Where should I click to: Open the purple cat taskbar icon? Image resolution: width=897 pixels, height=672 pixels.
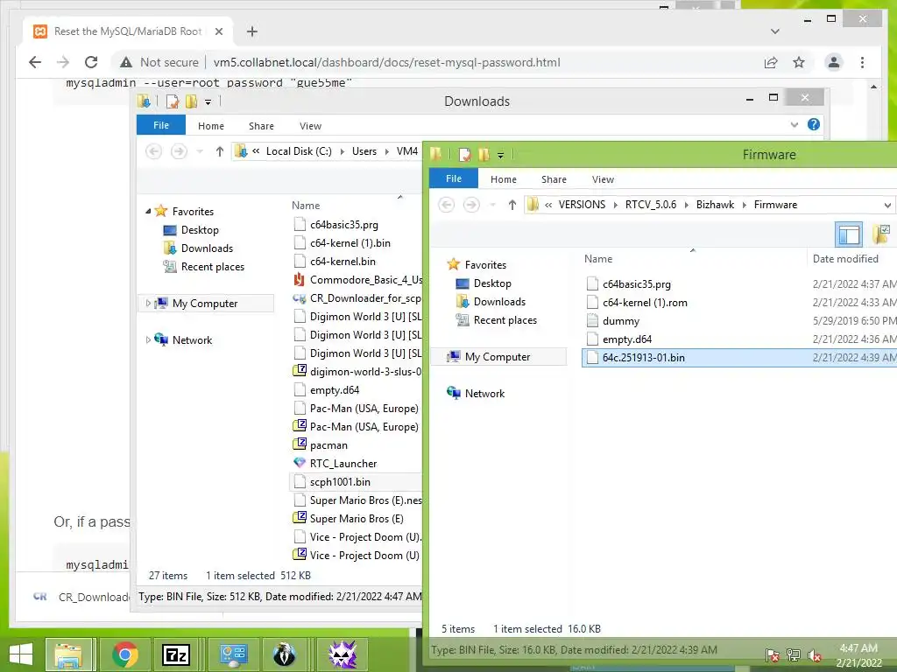click(343, 654)
